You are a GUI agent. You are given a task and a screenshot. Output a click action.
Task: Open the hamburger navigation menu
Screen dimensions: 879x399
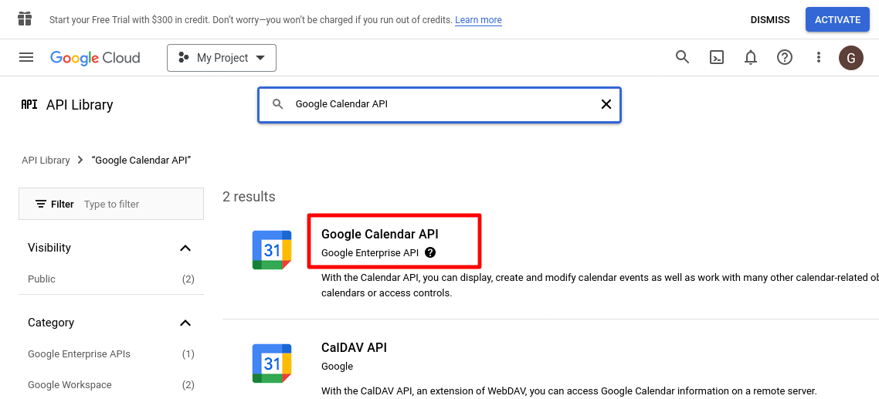click(26, 57)
